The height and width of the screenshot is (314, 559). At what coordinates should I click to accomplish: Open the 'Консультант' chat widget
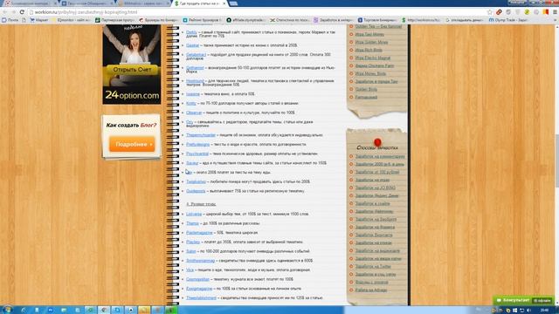pos(523,300)
